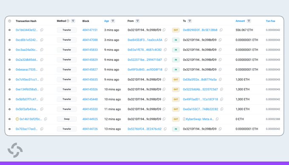Image resolution: width=289 pixels, height=165 pixels.
Task: Open block 484145635
Action: pos(90,79)
